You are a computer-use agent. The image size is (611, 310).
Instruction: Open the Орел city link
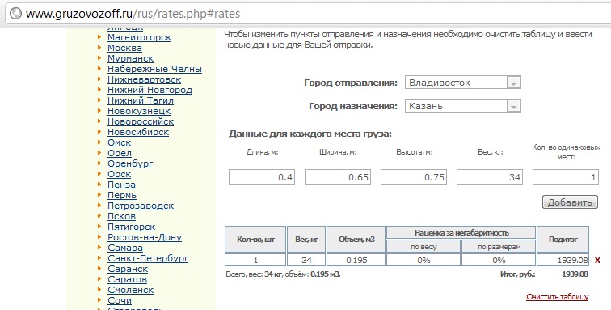tap(120, 154)
